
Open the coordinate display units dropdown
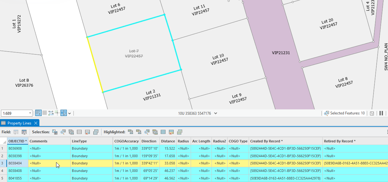(216, 113)
